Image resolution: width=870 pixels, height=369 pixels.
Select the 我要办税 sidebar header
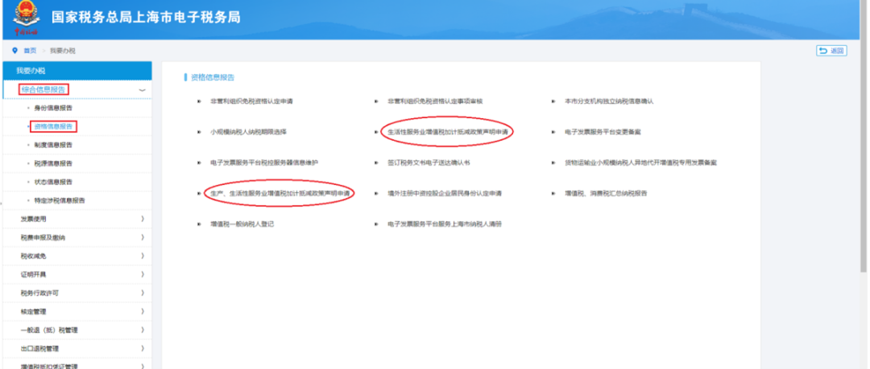pyautogui.click(x=77, y=71)
